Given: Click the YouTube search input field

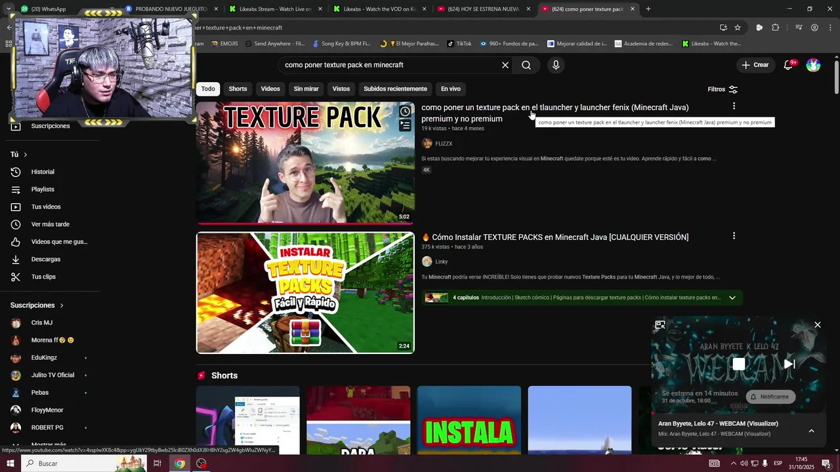Looking at the screenshot, I should [390, 65].
